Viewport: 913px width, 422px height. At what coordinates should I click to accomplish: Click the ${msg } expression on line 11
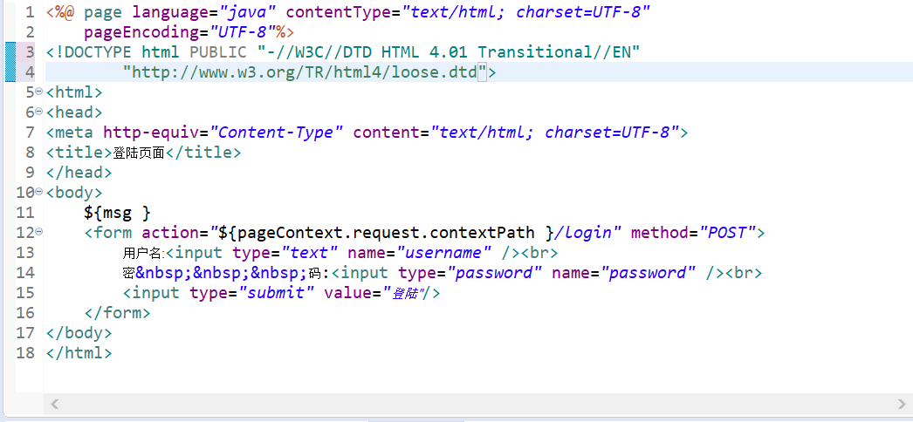[118, 213]
